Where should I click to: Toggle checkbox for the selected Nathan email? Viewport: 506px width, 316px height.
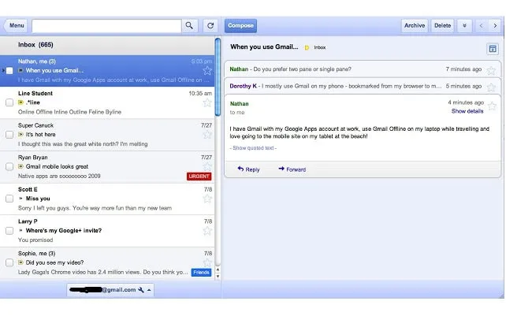9,70
